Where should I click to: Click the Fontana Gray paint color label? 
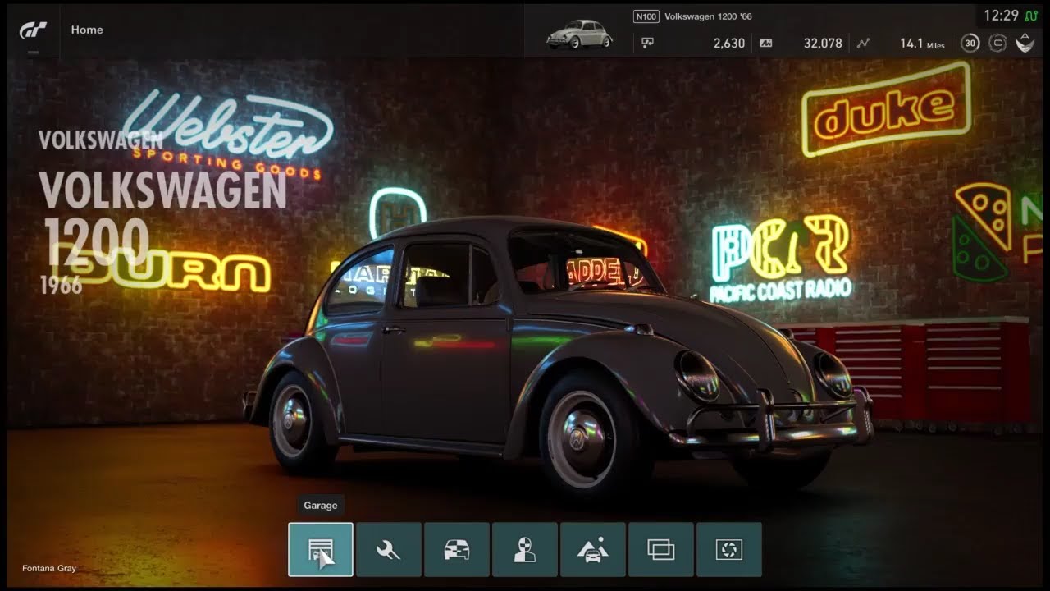coord(49,568)
